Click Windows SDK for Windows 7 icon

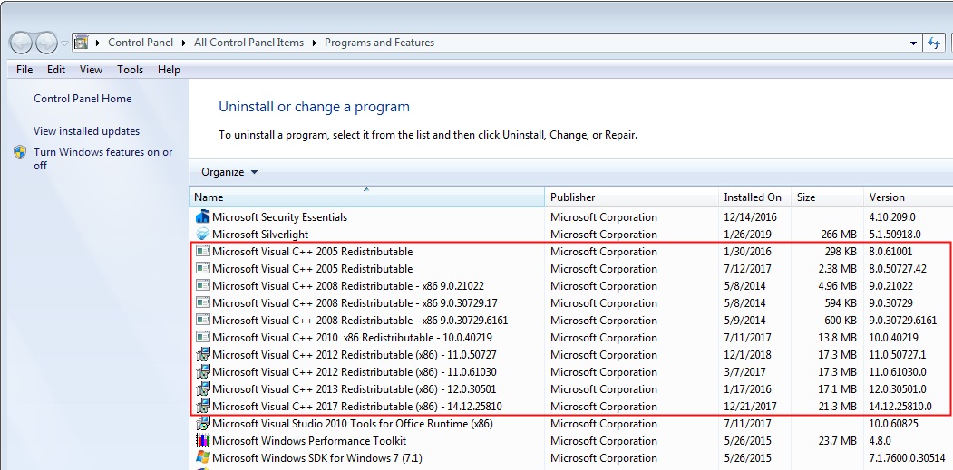tap(202, 457)
